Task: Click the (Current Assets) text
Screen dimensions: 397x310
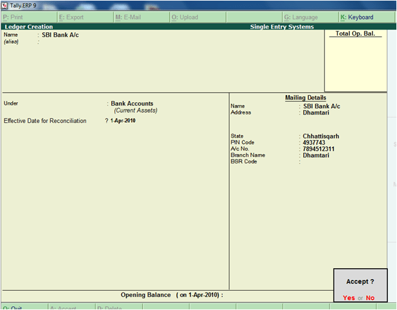Action: tap(136, 111)
